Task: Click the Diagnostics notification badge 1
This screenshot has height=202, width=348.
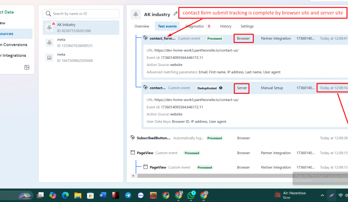Action: click(209, 26)
